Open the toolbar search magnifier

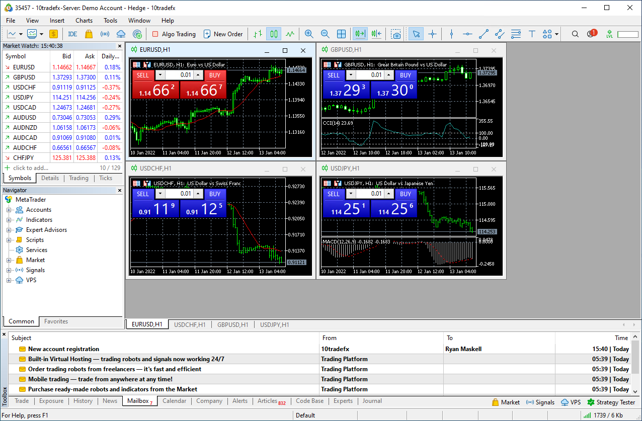(x=575, y=34)
